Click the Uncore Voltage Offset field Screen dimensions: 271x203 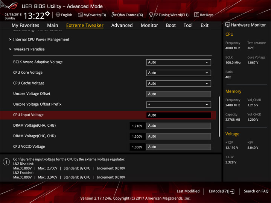178,94
